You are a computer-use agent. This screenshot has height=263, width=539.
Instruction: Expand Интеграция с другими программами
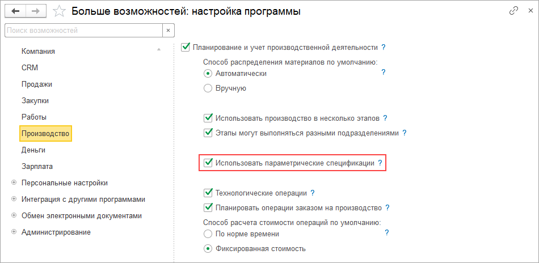[x=14, y=200]
